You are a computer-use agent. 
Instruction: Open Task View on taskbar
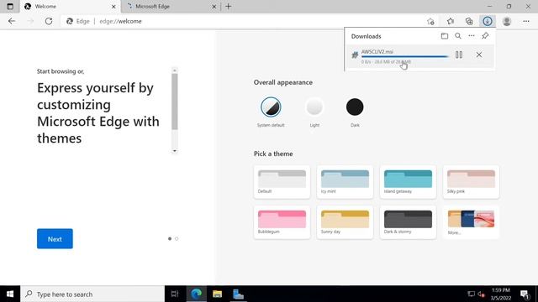click(175, 294)
